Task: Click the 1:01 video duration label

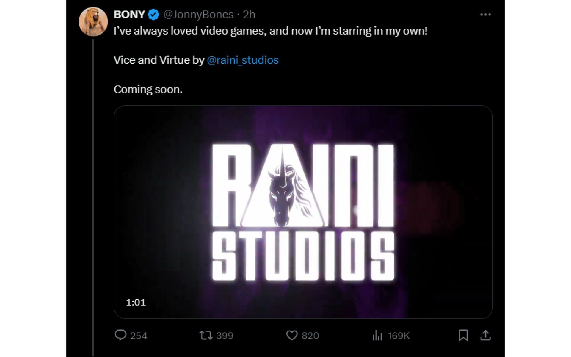Action: 136,302
